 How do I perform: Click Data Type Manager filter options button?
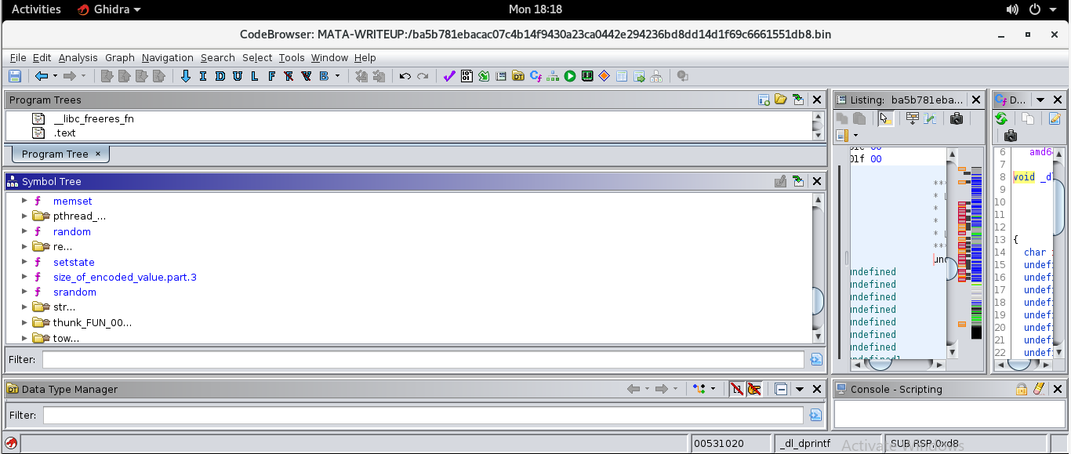pos(816,415)
